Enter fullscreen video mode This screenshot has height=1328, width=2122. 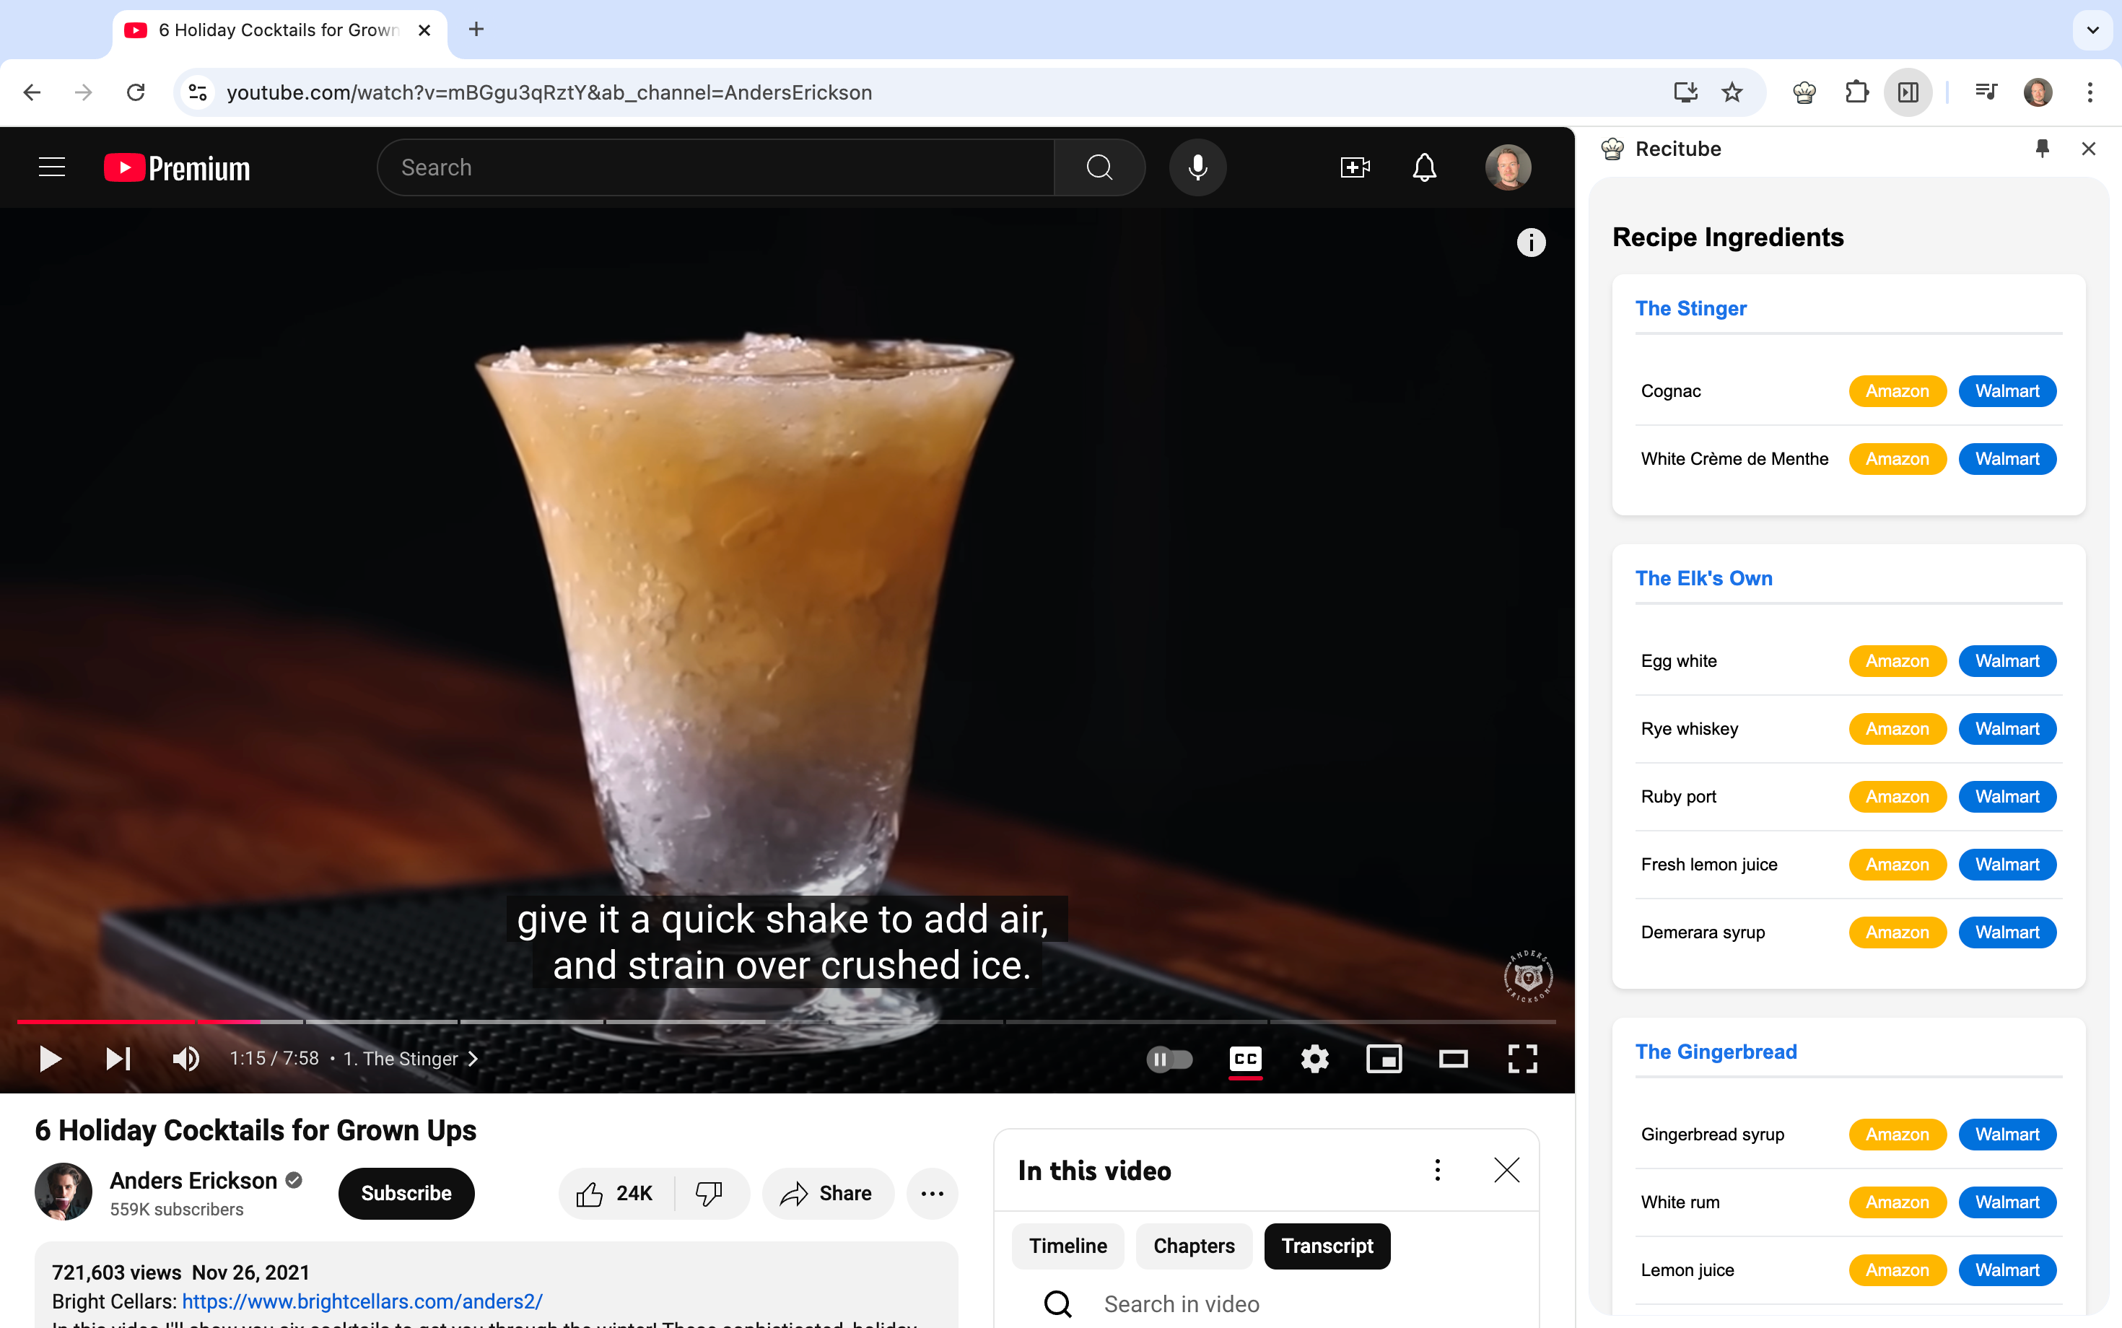point(1522,1058)
